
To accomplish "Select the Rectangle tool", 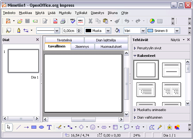I will click(x=34, y=127).
